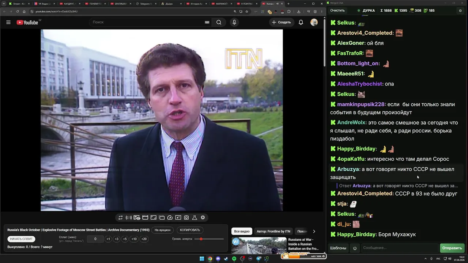Switch to the МАРАМОЙ tab
This screenshot has width=468, height=263.
pyautogui.click(x=222, y=4)
